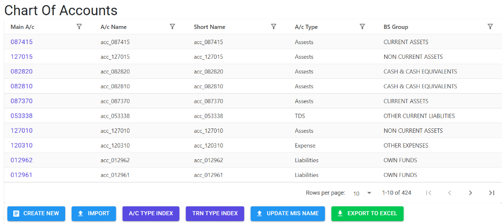This screenshot has width=502, height=224.
Task: Open filter for Short Name column
Action: [274, 26]
